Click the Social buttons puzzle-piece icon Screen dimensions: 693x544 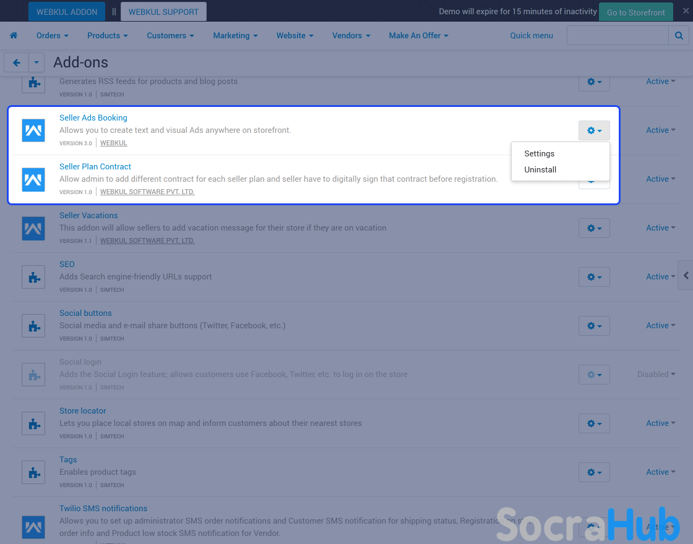point(33,326)
